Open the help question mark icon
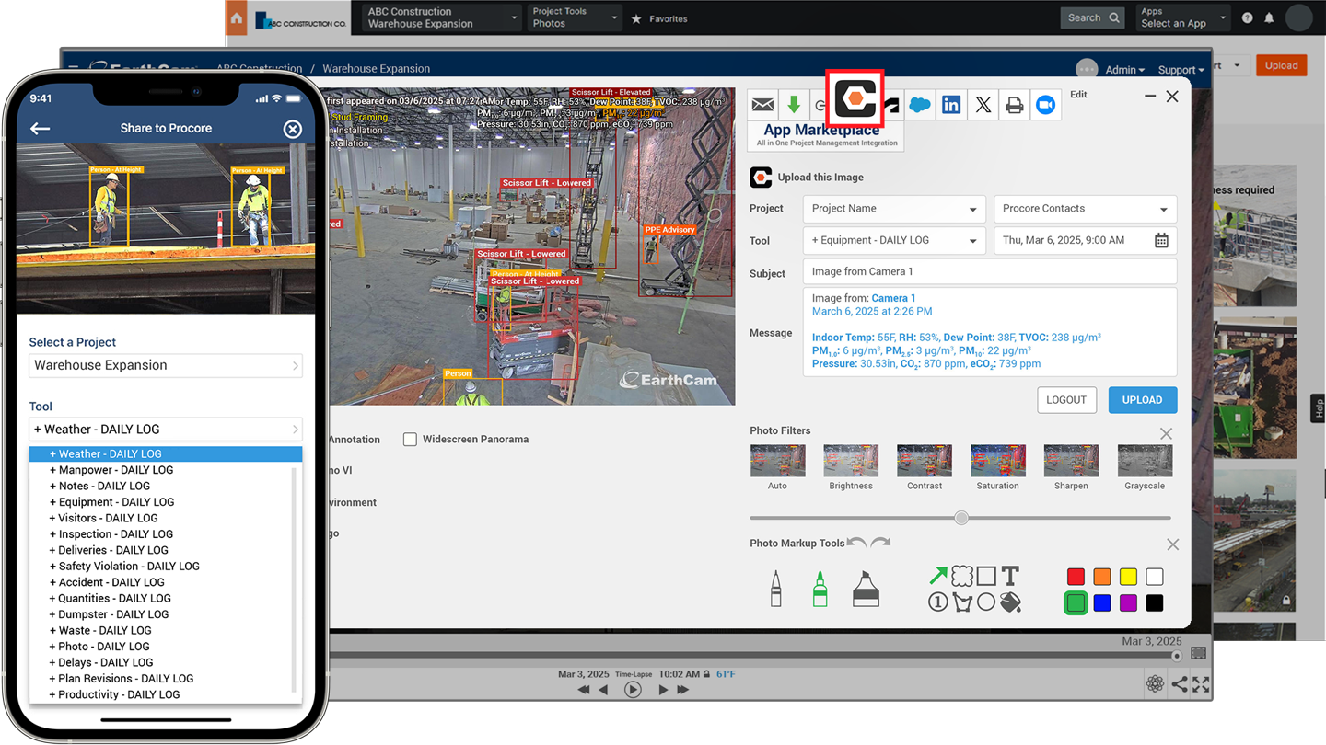This screenshot has height=745, width=1326. click(1248, 17)
